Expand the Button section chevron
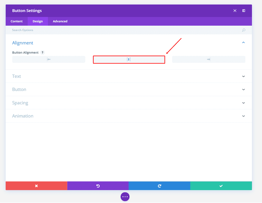This screenshot has height=203, width=262. pos(244,89)
